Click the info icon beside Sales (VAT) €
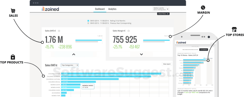Image resolution: width=244 pixels, height=97 pixels. (59, 31)
